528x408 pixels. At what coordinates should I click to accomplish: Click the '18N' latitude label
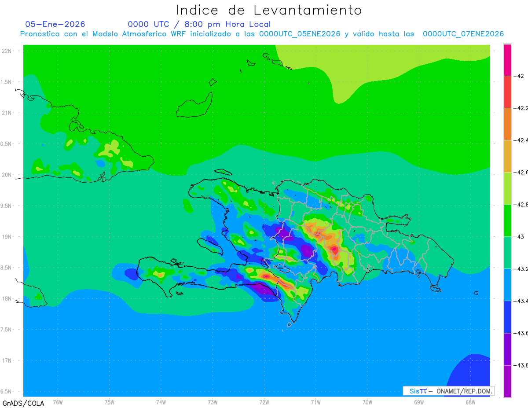click(x=7, y=298)
